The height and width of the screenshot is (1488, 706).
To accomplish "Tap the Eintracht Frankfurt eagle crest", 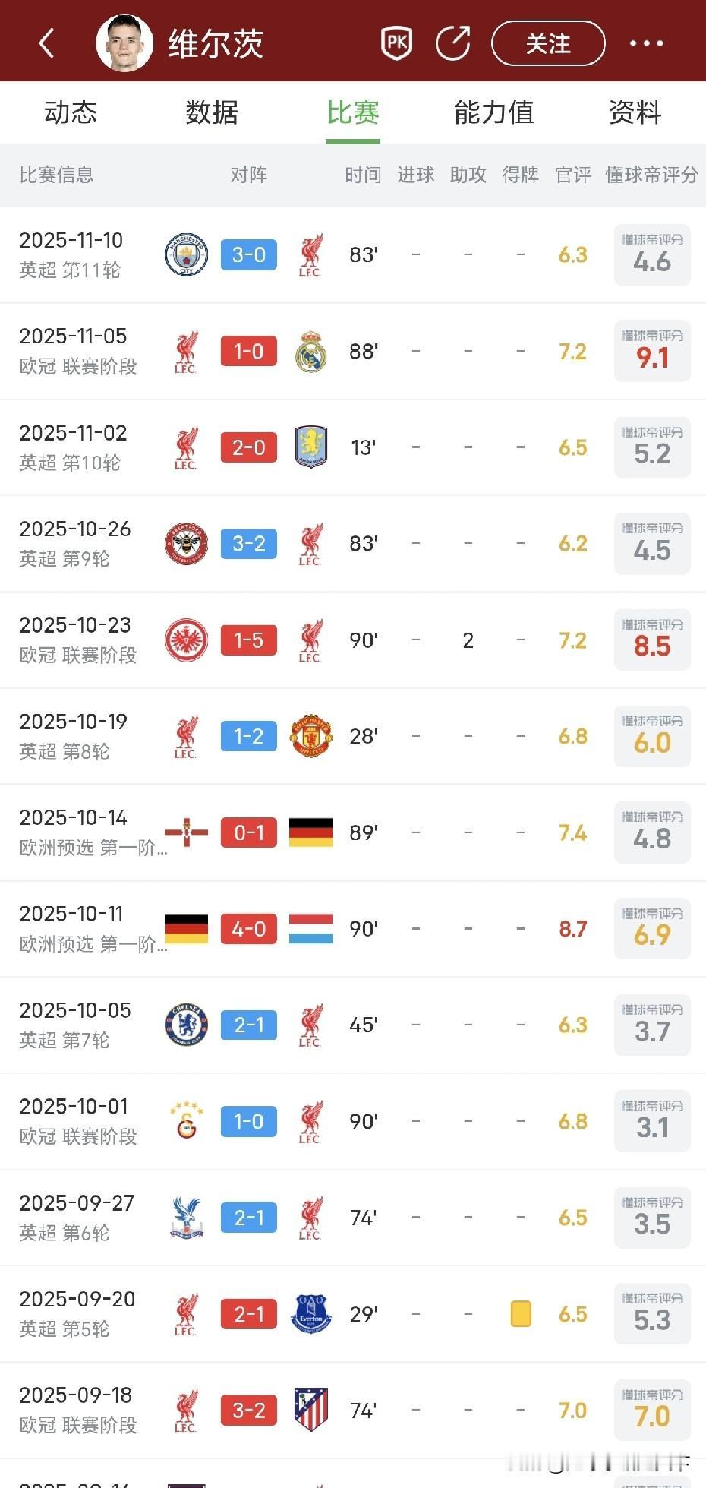I will tap(186, 640).
